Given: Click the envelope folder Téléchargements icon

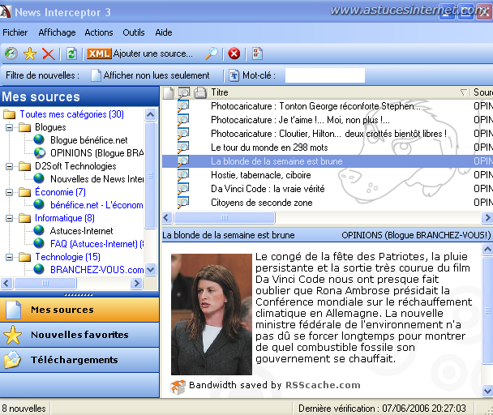Looking at the screenshot, I should pos(13,360).
